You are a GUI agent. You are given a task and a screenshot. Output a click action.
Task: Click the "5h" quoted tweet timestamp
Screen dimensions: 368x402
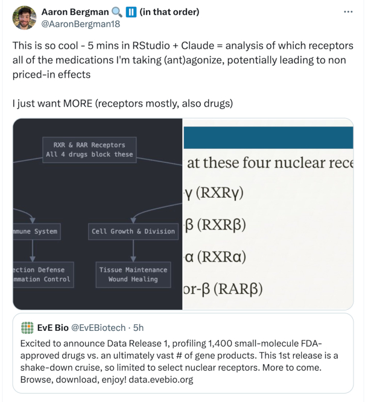tap(138, 328)
